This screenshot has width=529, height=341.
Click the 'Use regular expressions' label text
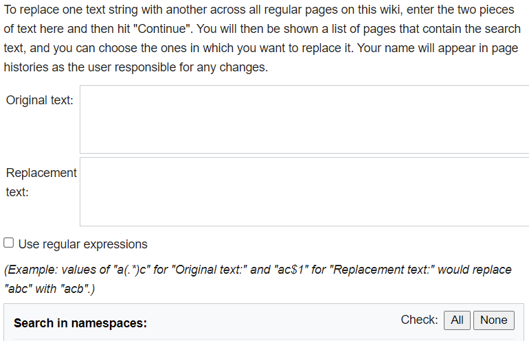pos(82,244)
